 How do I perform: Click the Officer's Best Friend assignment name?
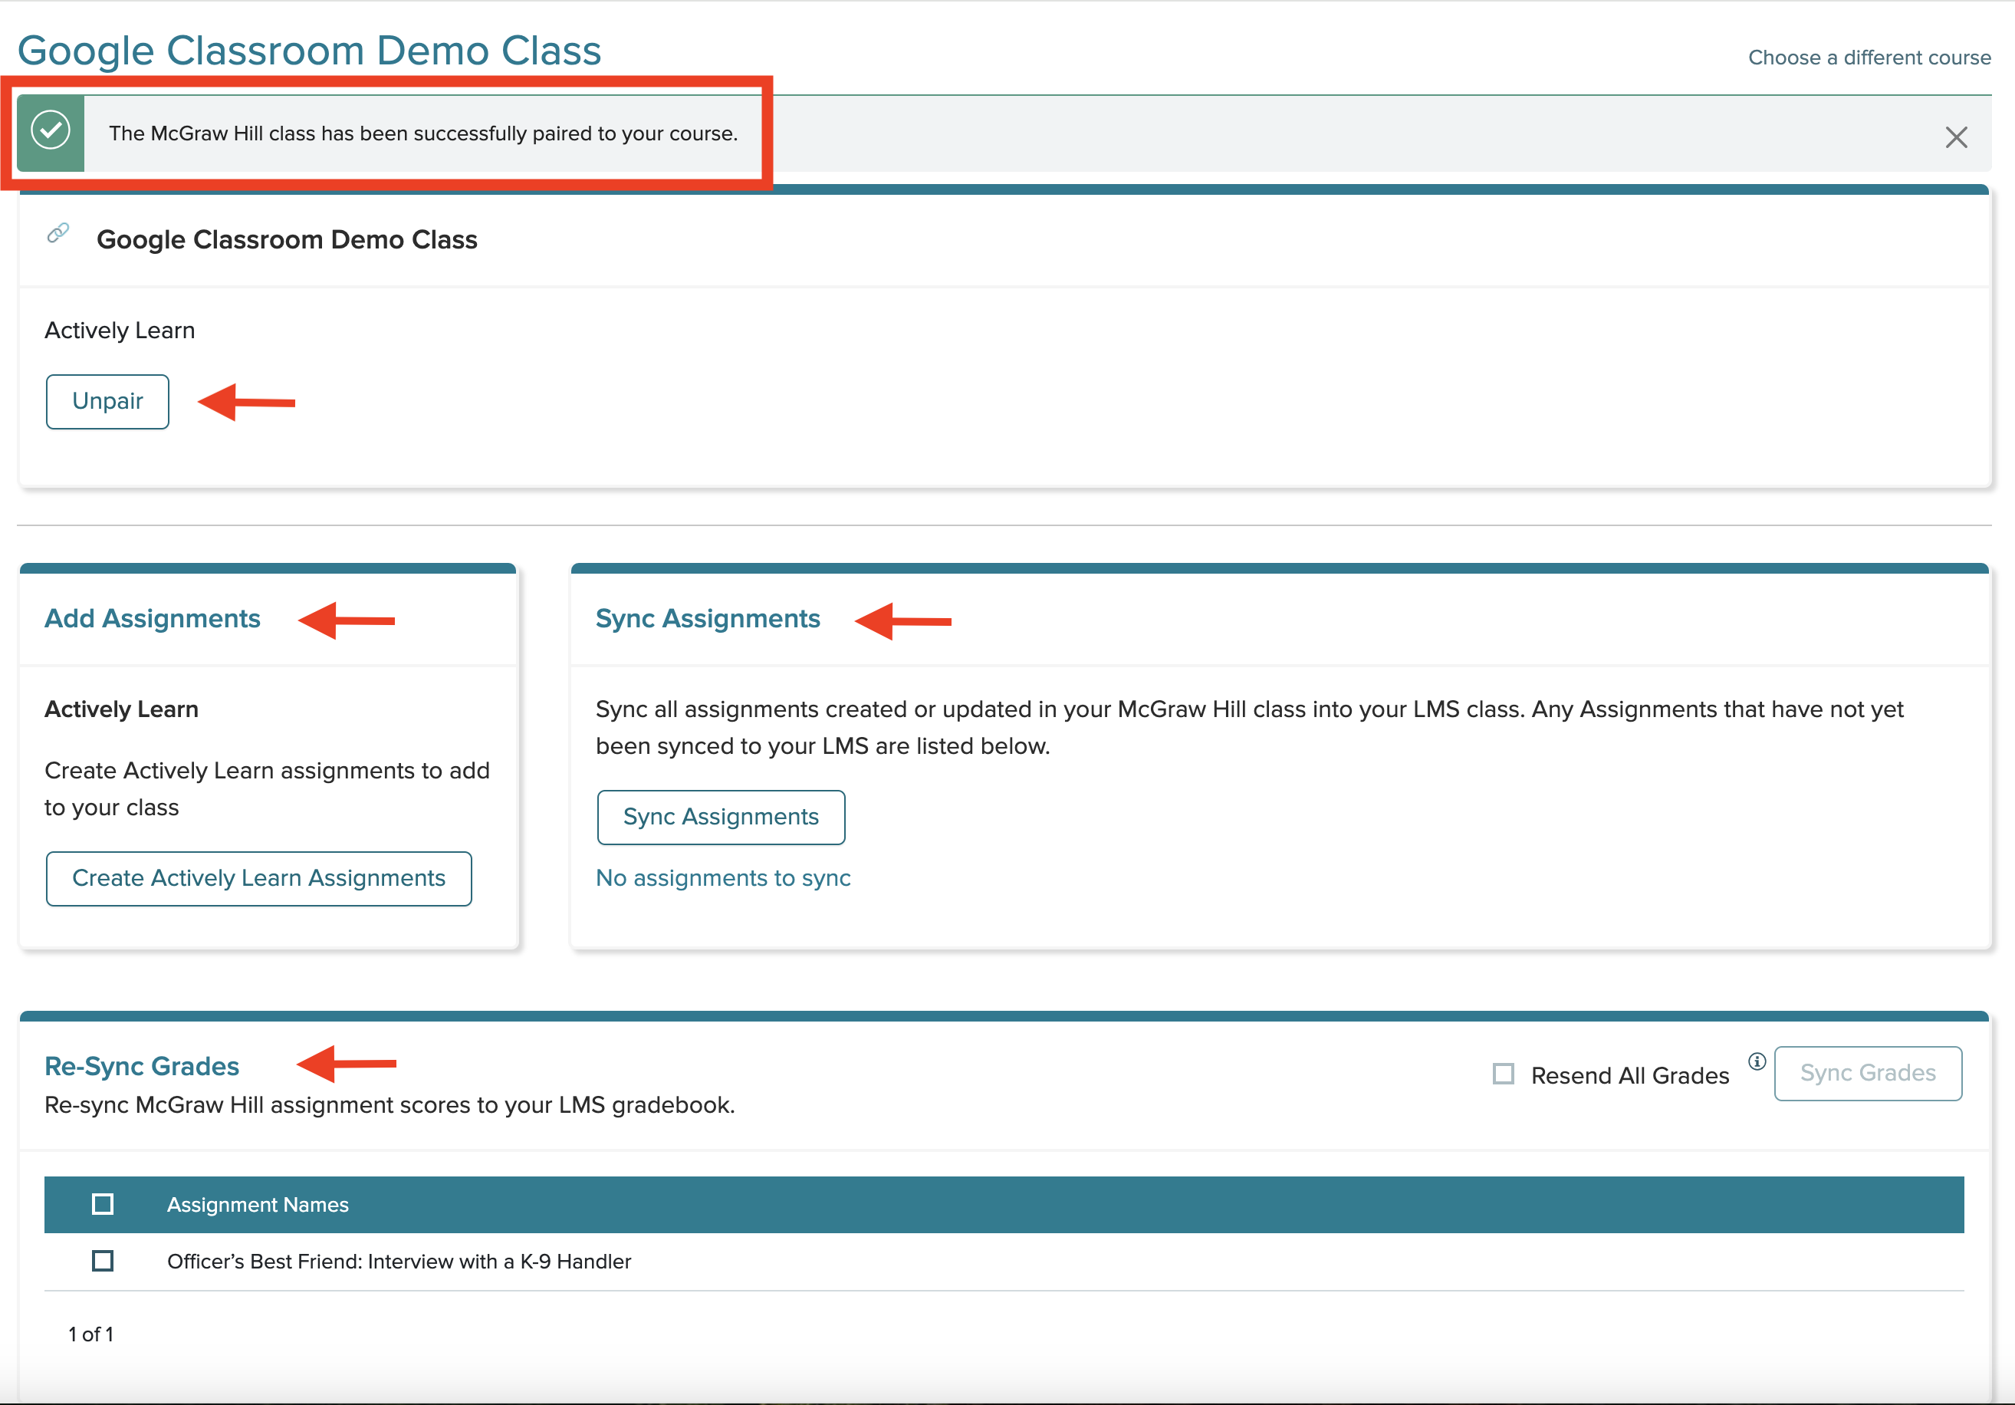point(399,1261)
